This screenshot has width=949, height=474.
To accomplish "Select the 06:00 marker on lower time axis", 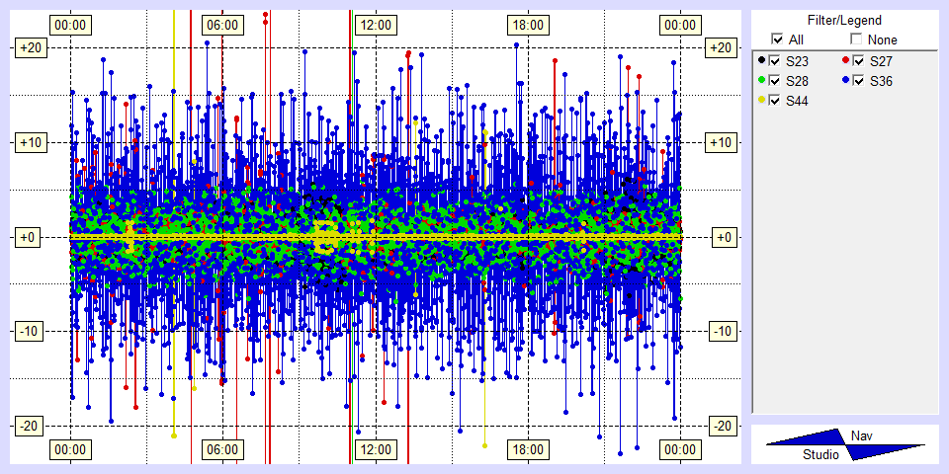I will (222, 449).
